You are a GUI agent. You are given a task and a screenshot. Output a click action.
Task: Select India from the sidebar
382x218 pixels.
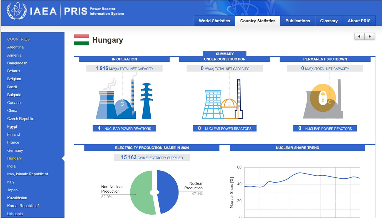(x=11, y=166)
